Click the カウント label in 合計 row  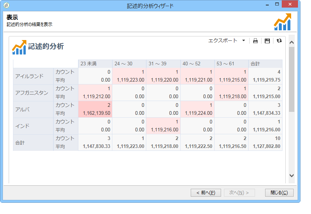(x=65, y=138)
